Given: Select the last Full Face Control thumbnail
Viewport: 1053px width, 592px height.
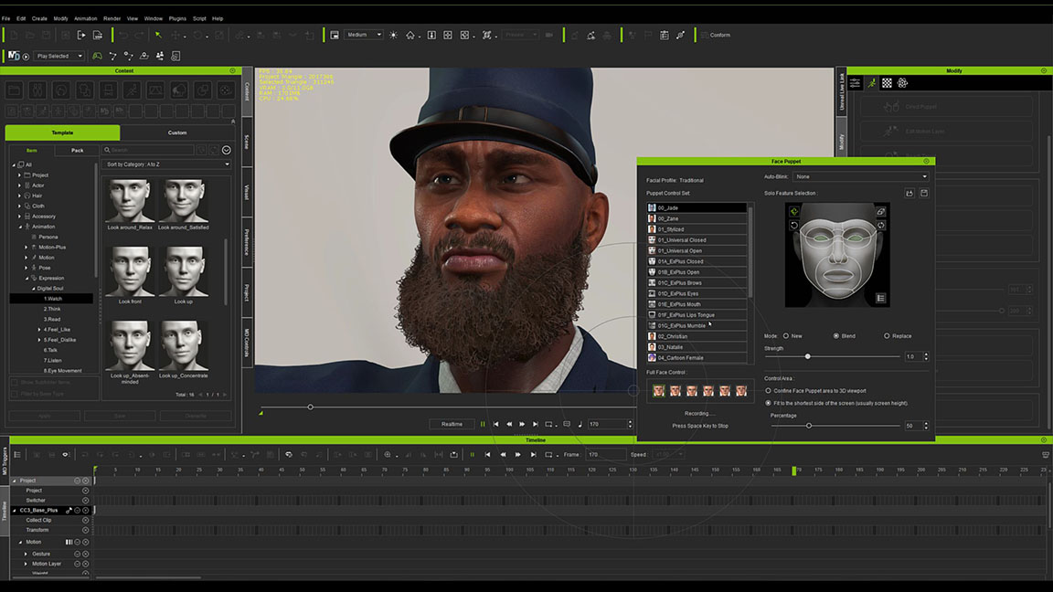Looking at the screenshot, I should tap(741, 391).
